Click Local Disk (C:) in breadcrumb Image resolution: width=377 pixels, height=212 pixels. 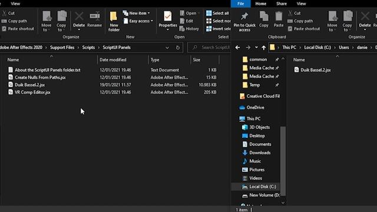point(318,48)
